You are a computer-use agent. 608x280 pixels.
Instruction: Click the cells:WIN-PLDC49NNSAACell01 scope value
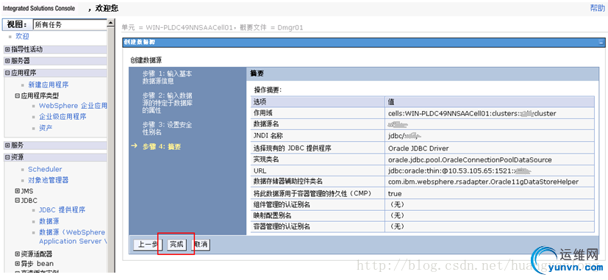coord(472,114)
